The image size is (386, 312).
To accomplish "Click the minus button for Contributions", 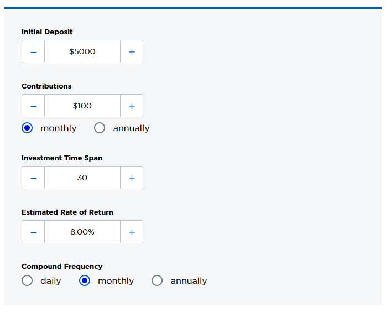I will 33,106.
